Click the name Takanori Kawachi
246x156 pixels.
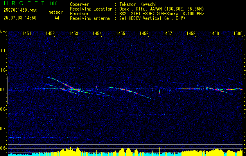click(x=138, y=4)
